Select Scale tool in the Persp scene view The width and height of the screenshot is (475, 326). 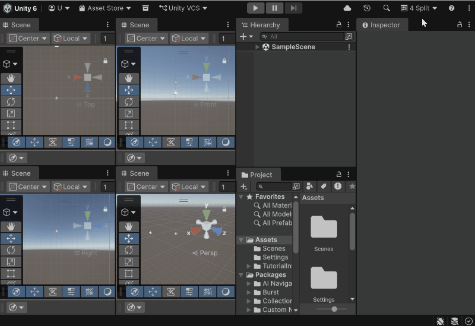tap(129, 262)
